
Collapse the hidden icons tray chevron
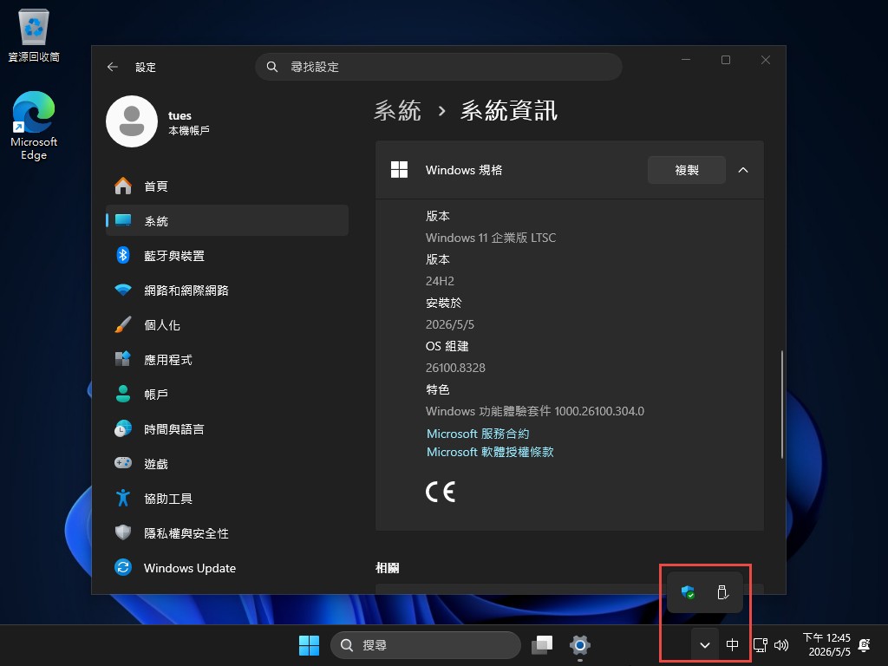click(x=705, y=645)
